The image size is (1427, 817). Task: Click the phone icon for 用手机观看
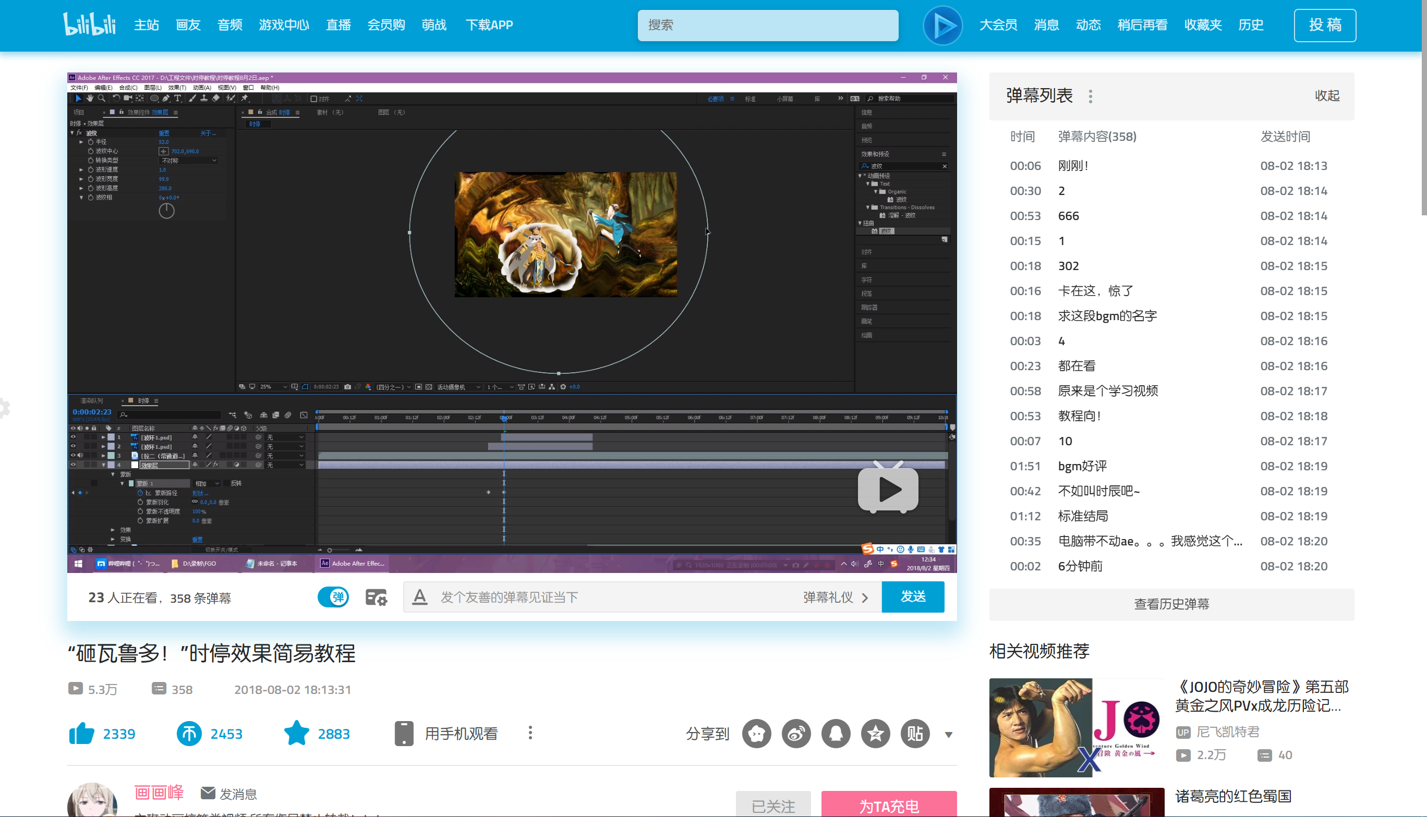404,734
